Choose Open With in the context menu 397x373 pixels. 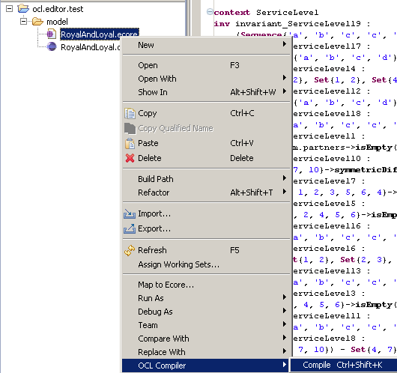pos(206,79)
